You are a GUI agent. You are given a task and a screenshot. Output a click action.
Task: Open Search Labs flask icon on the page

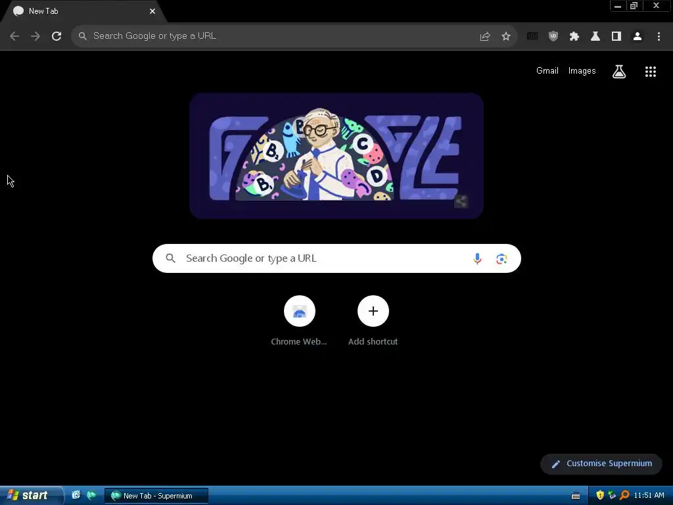(x=618, y=71)
